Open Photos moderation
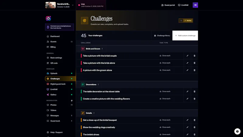The image size is (243, 137). pyautogui.click(x=60, y=105)
